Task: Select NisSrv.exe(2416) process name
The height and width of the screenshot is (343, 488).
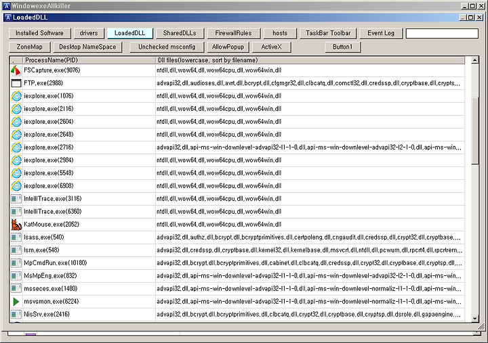Action: click(47, 315)
